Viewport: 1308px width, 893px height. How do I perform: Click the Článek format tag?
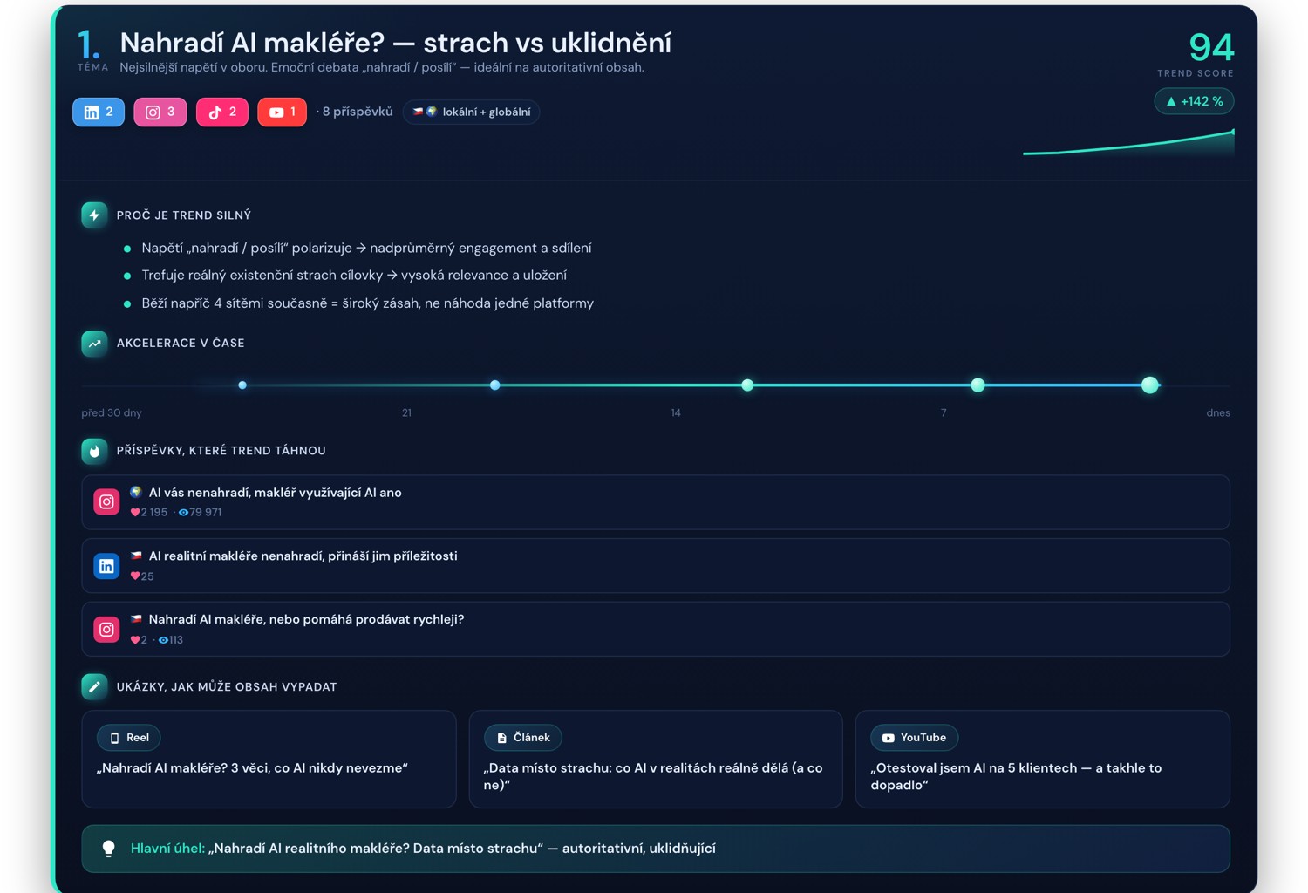[523, 738]
